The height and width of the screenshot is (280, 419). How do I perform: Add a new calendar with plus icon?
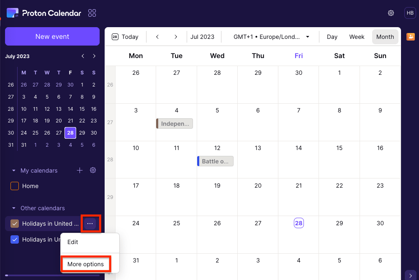(x=80, y=170)
